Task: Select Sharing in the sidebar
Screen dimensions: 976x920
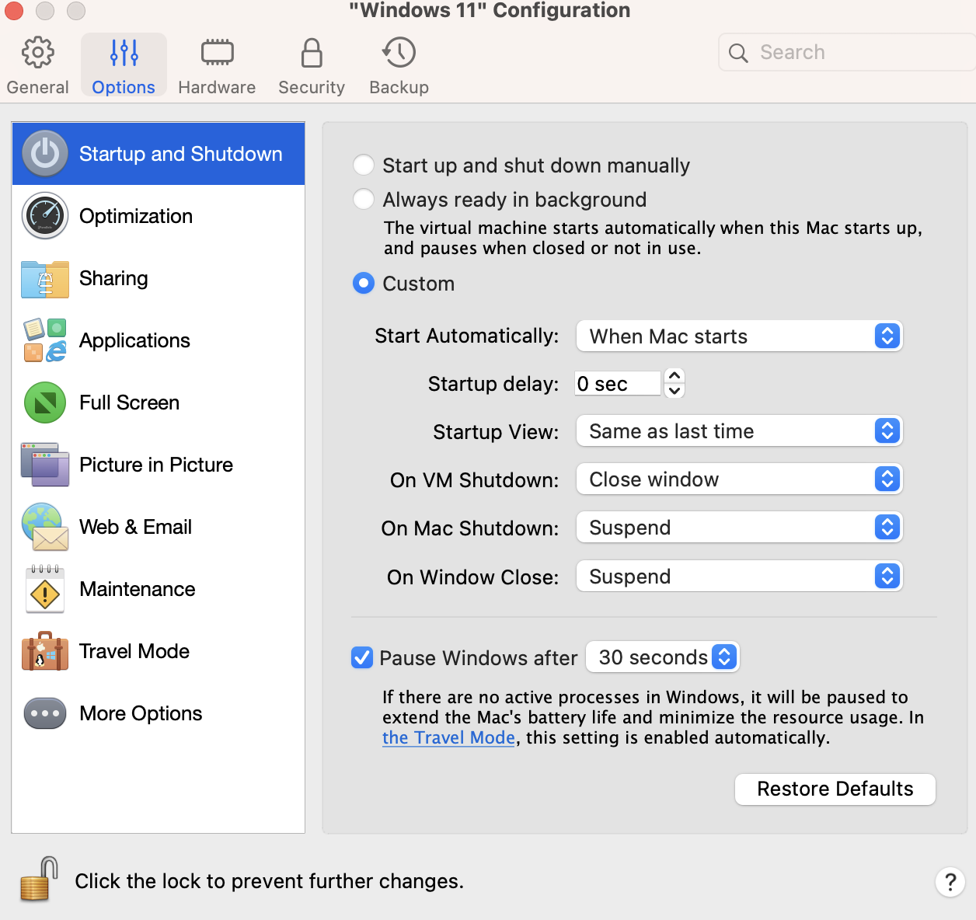Action: (x=159, y=278)
